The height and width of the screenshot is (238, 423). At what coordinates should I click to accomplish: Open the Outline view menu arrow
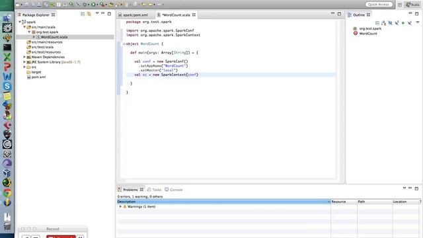(418, 22)
